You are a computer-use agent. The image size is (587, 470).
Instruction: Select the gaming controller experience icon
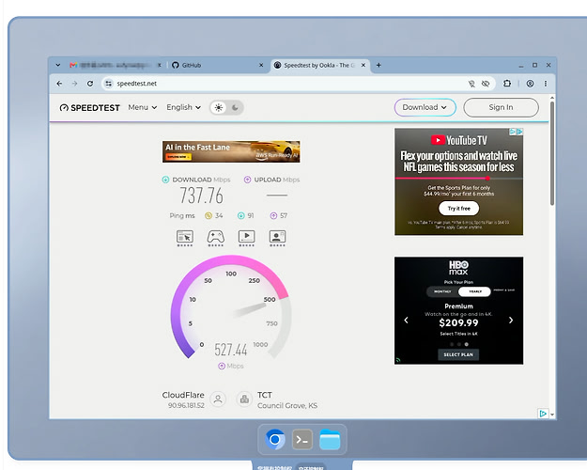[x=216, y=238]
